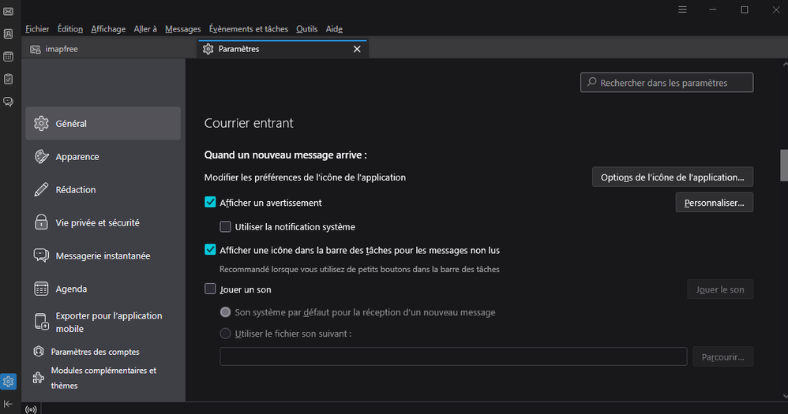Open the Calendar space in left toolbar
The height and width of the screenshot is (414, 788).
(8, 57)
